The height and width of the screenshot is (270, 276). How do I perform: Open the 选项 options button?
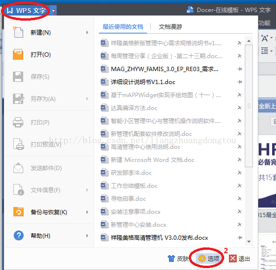coord(209,259)
